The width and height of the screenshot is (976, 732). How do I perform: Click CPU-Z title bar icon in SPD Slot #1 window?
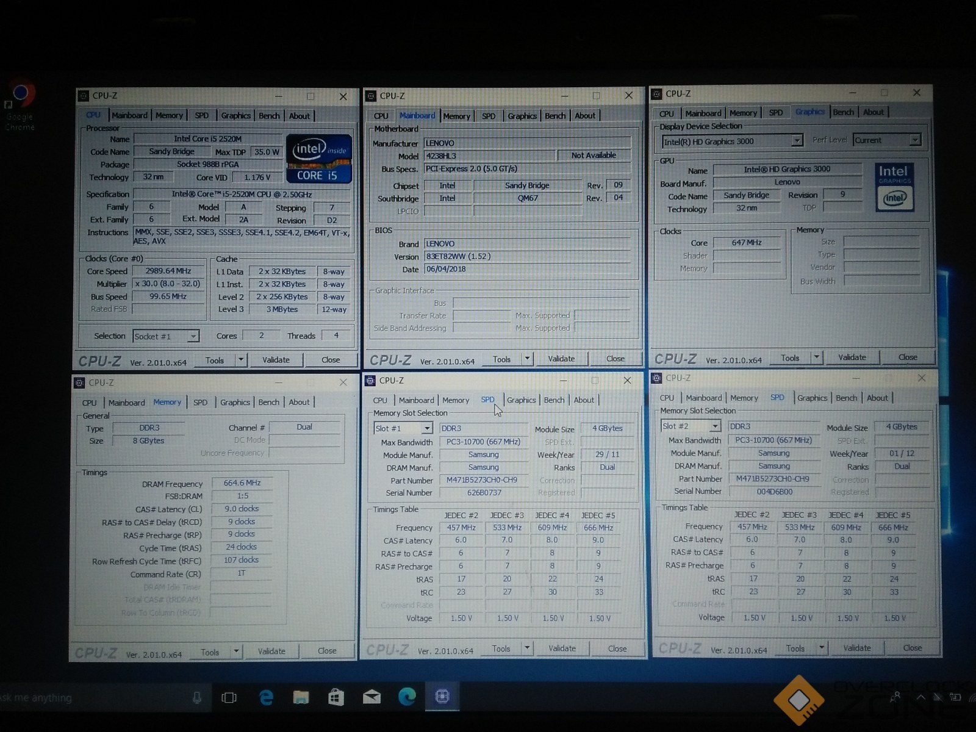[x=370, y=381]
